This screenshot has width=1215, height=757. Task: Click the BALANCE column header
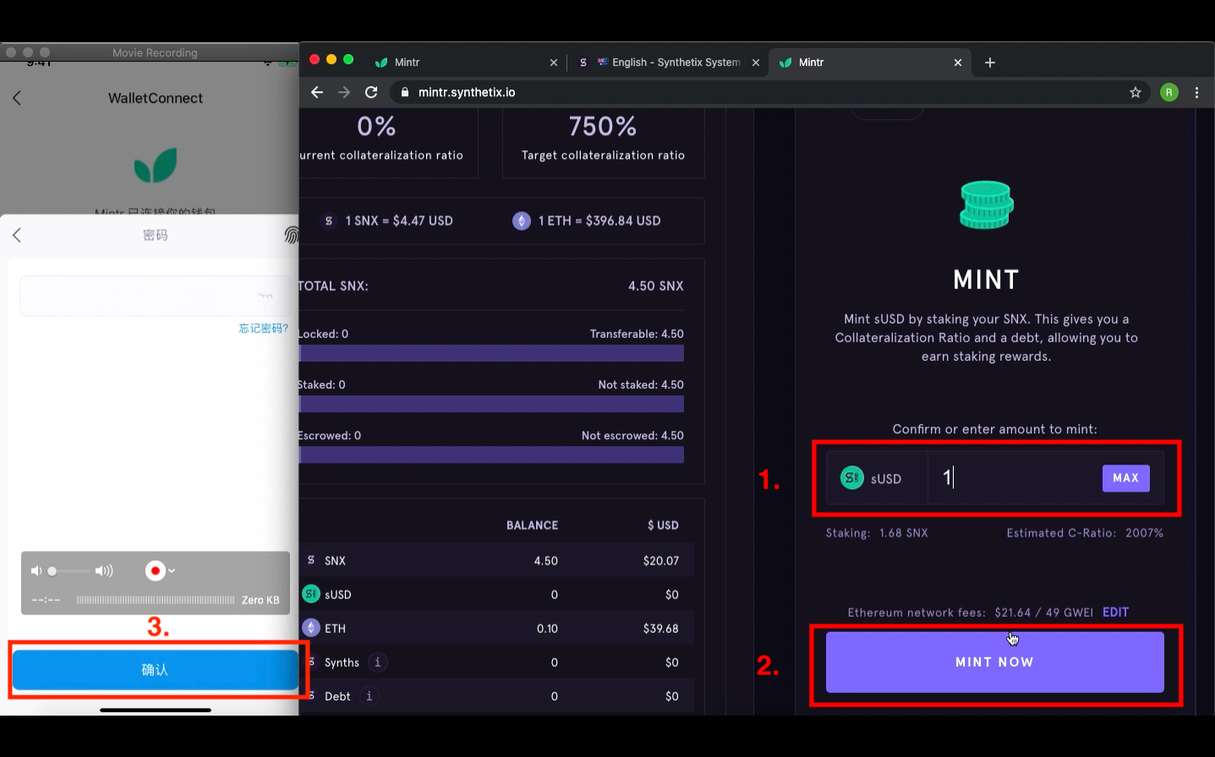coord(532,526)
